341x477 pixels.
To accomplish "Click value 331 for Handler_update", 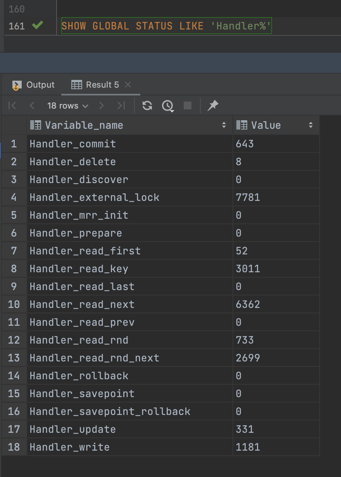I will [x=276, y=429].
